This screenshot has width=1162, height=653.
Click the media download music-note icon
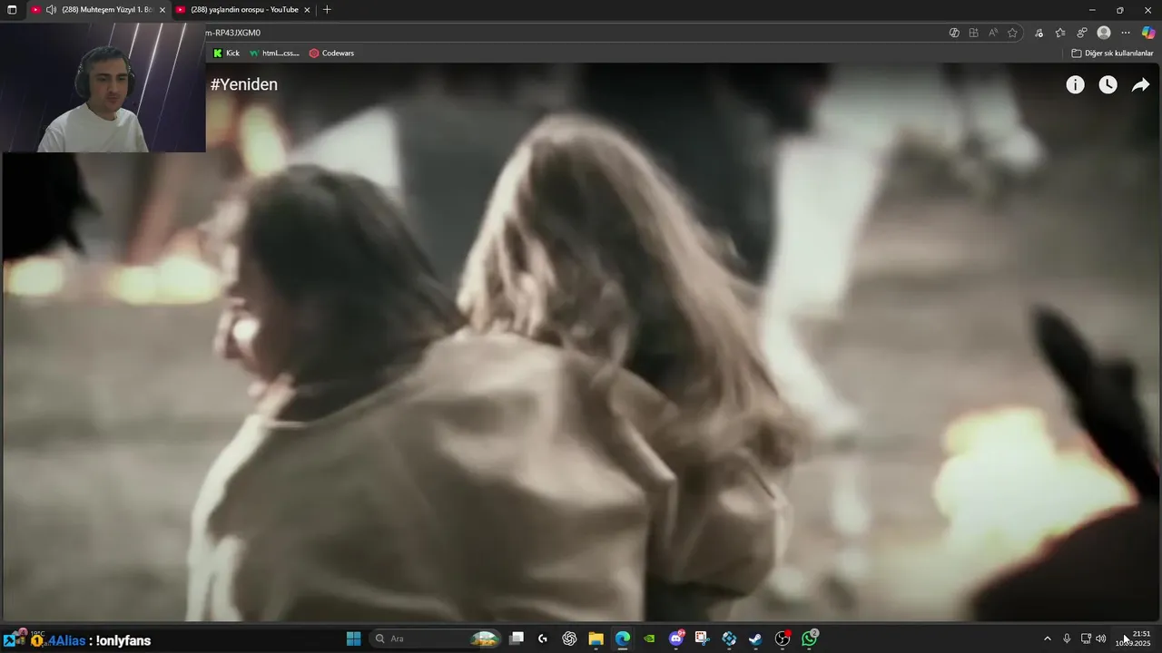pyautogui.click(x=1039, y=33)
